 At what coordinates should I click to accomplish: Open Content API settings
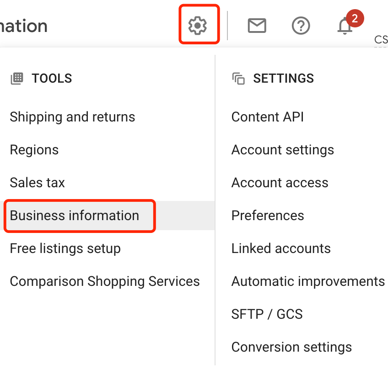point(268,117)
